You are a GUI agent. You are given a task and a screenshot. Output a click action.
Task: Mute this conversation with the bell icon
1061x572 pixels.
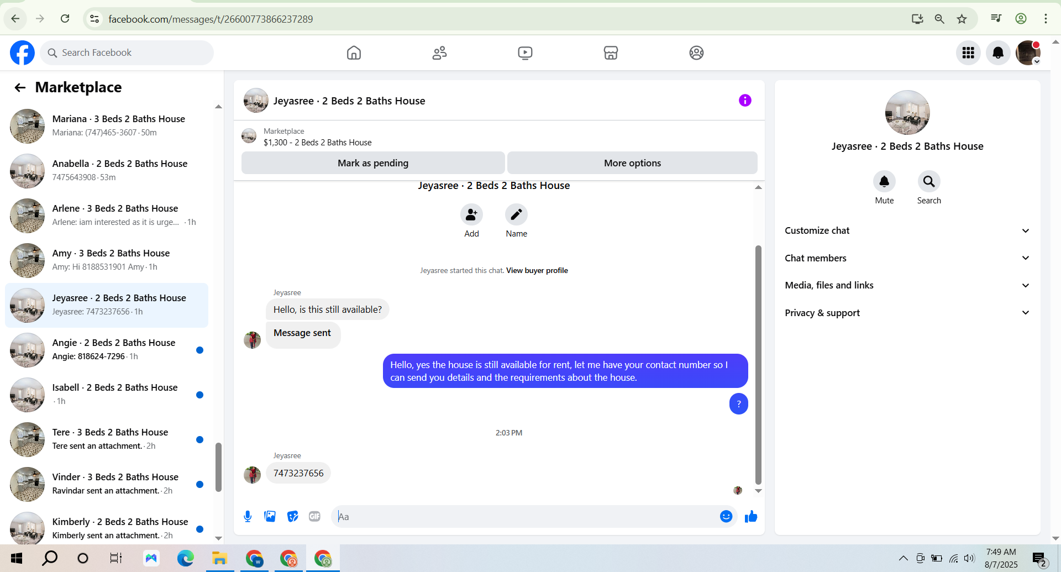pos(884,181)
